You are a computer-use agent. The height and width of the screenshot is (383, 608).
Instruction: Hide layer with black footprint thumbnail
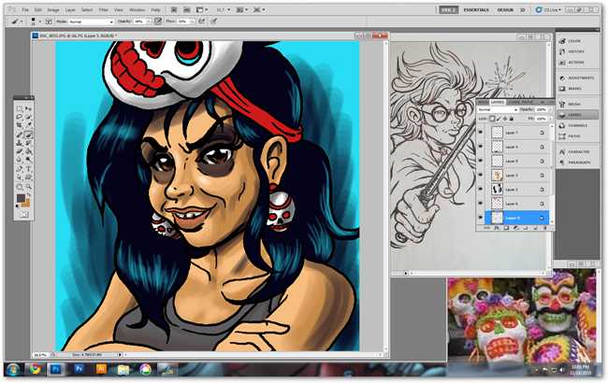click(481, 190)
